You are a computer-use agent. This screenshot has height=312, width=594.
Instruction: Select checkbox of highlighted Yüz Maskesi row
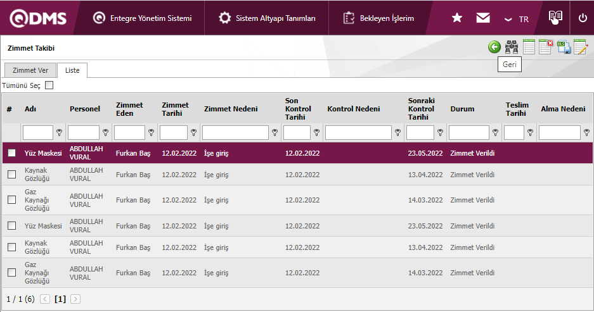point(11,153)
